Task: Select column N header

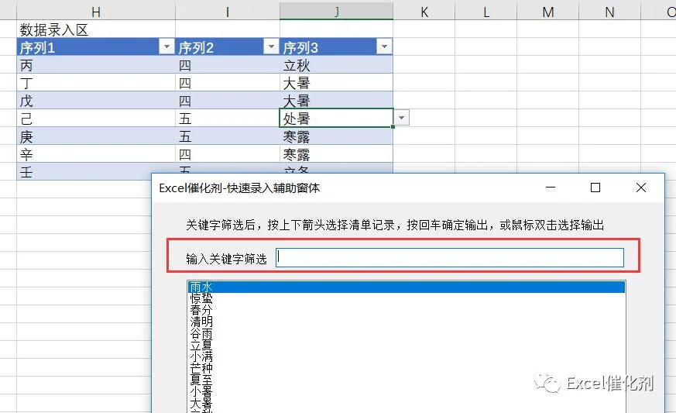Action: coord(609,12)
